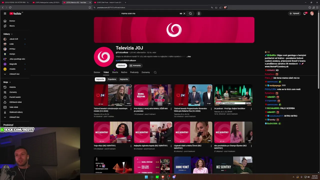The width and height of the screenshot is (320, 180).
Task: Click the YouTube logo
Action: coord(15,13)
